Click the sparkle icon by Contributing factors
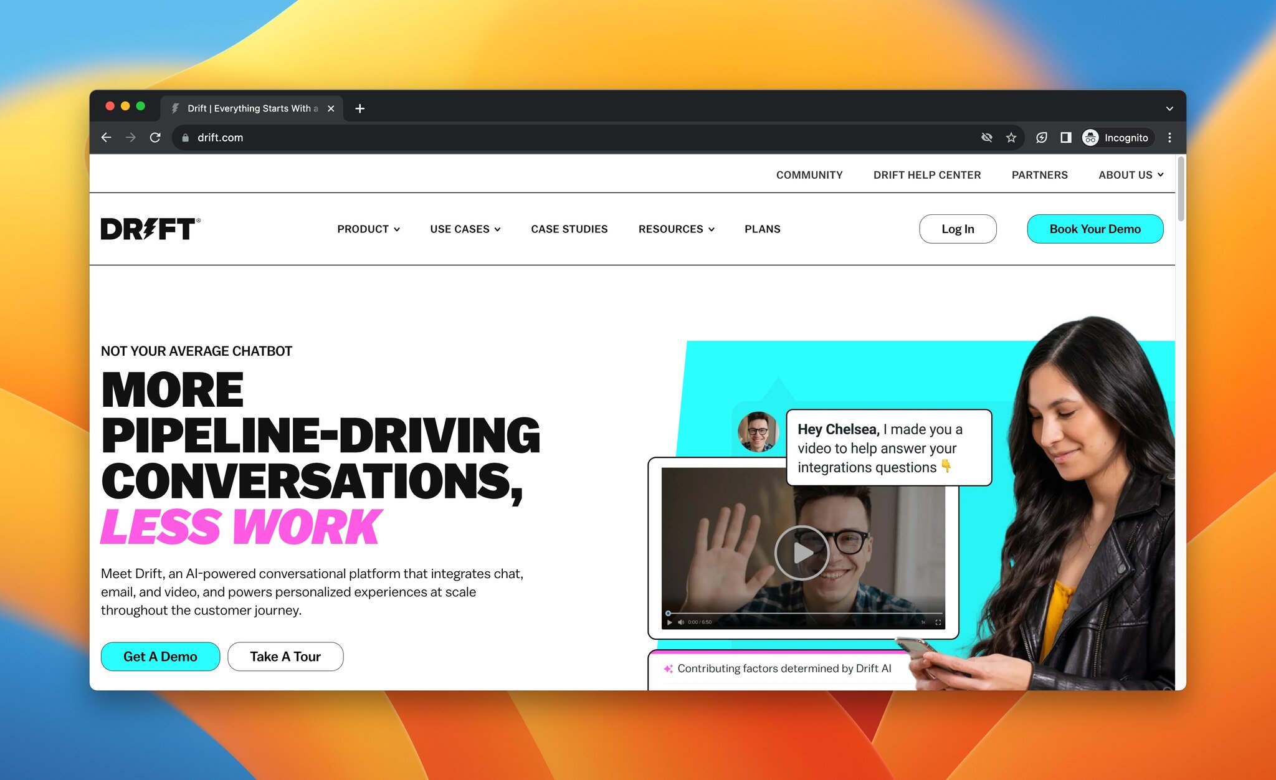 point(668,668)
